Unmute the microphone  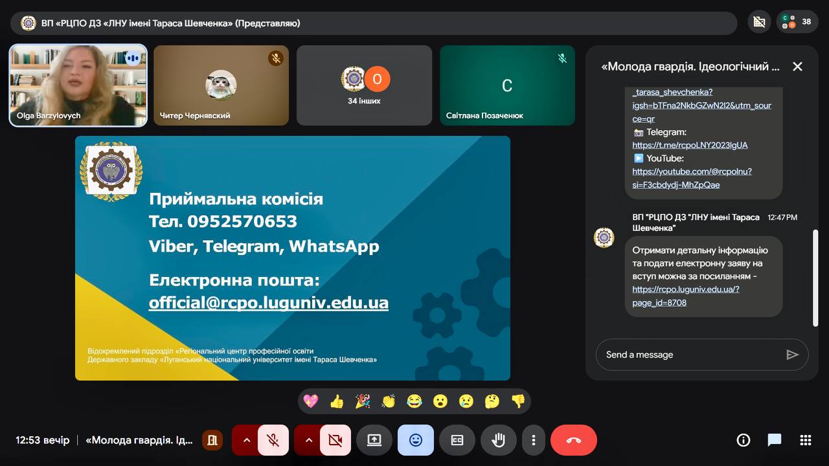point(273,440)
